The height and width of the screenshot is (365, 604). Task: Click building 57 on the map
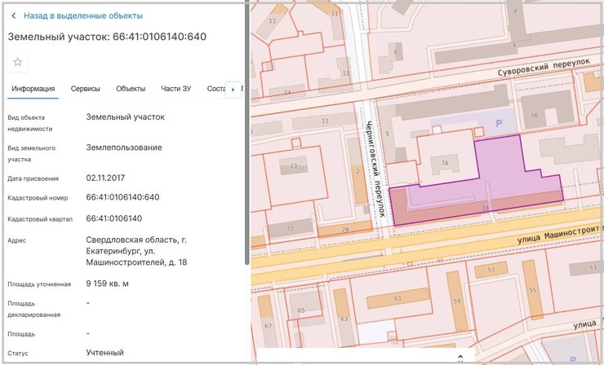(491, 270)
